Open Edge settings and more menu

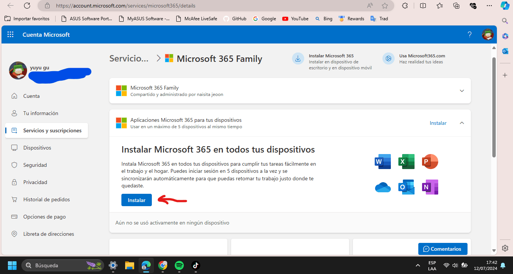click(489, 6)
